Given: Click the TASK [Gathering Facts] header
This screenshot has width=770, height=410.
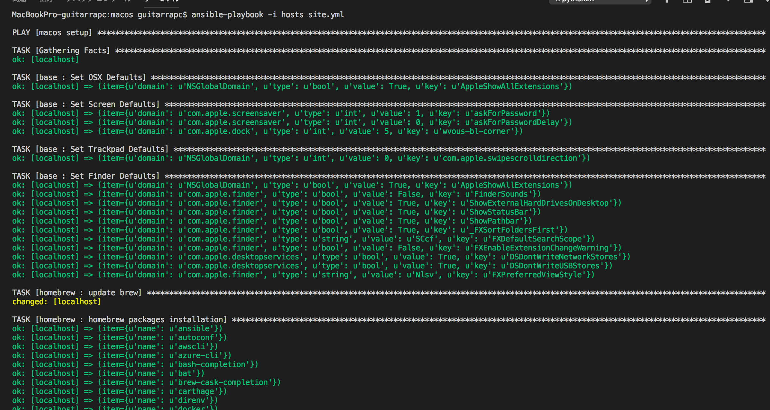Looking at the screenshot, I should 61,50.
